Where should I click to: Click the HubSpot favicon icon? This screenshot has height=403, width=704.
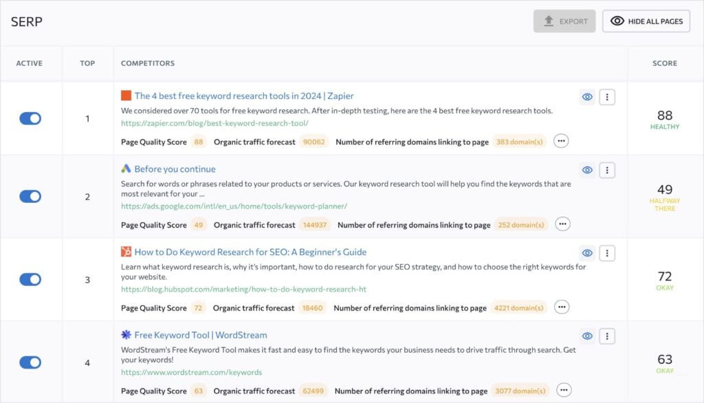[x=126, y=252]
